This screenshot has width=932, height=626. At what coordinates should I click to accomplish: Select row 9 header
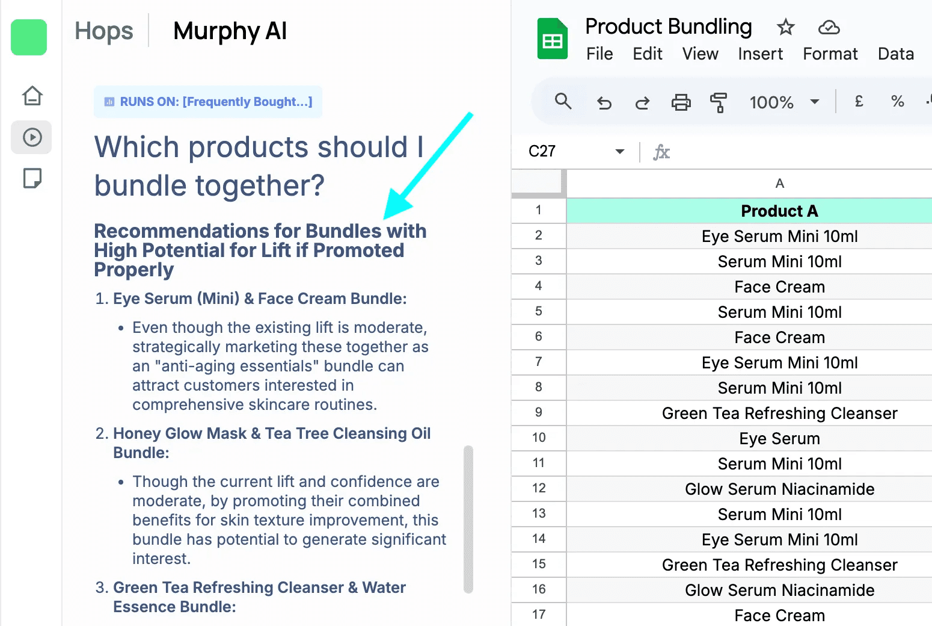[539, 413]
